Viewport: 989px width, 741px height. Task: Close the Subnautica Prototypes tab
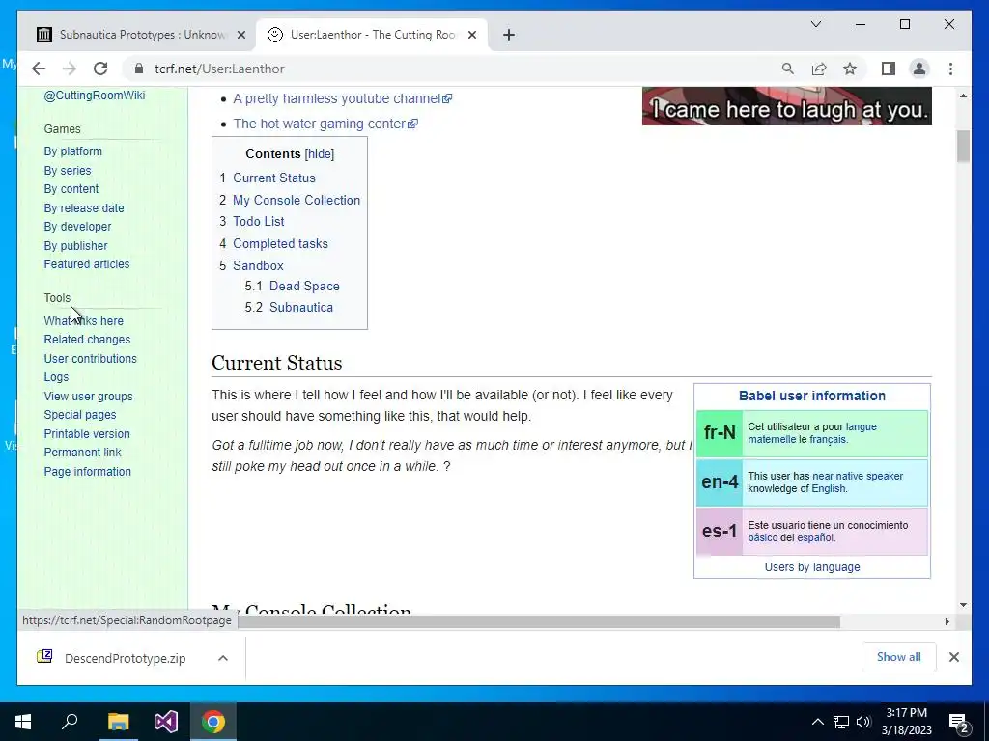(x=240, y=35)
